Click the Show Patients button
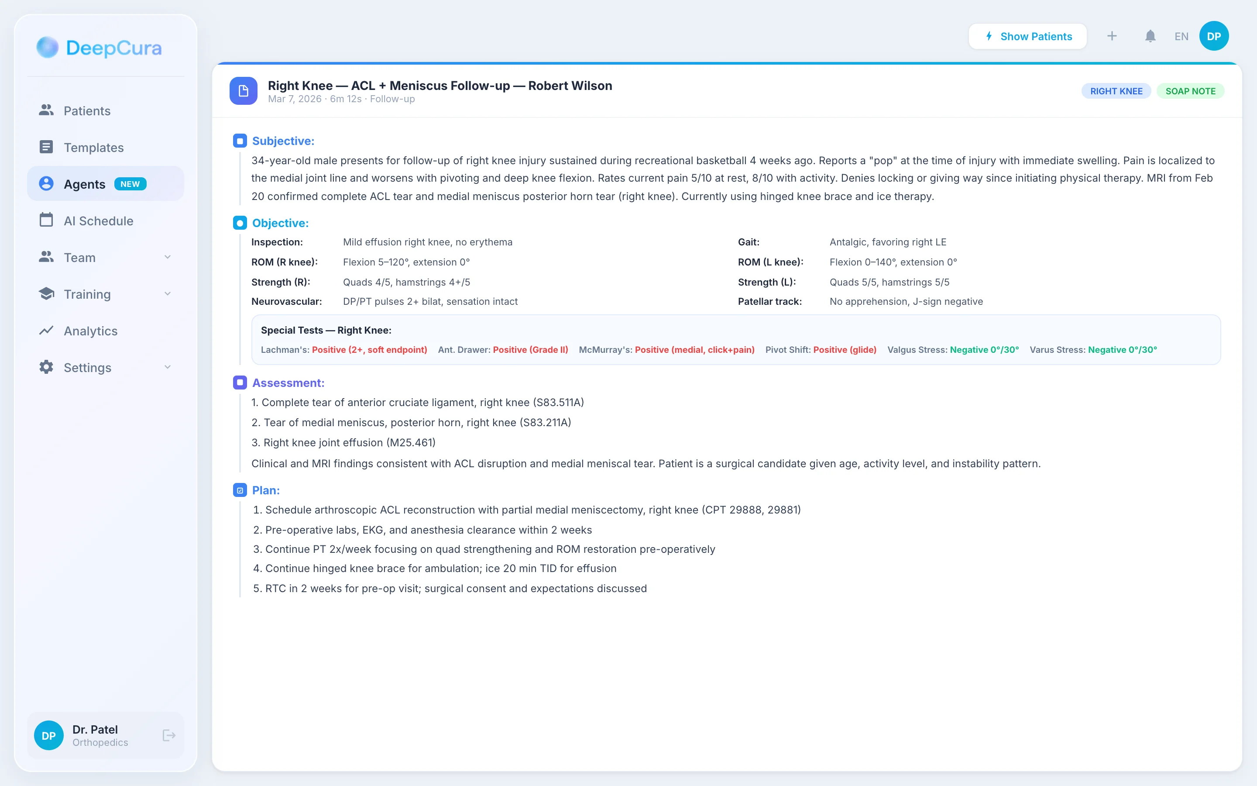 pos(1027,36)
